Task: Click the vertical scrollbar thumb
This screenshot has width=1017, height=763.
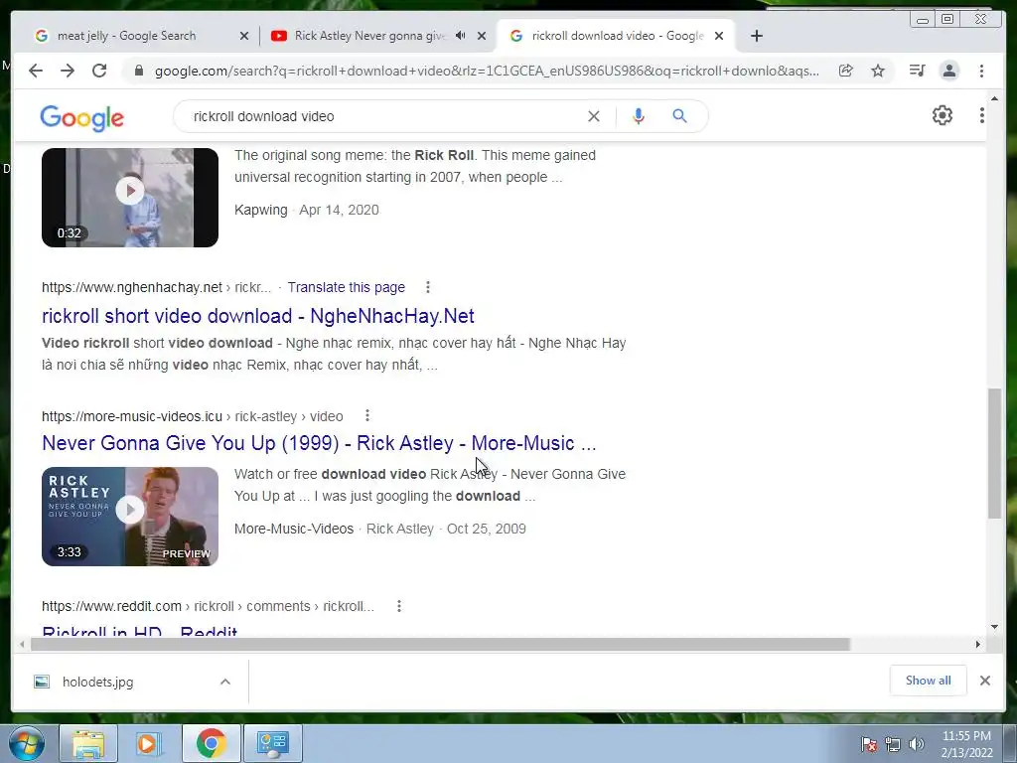Action: tap(994, 453)
